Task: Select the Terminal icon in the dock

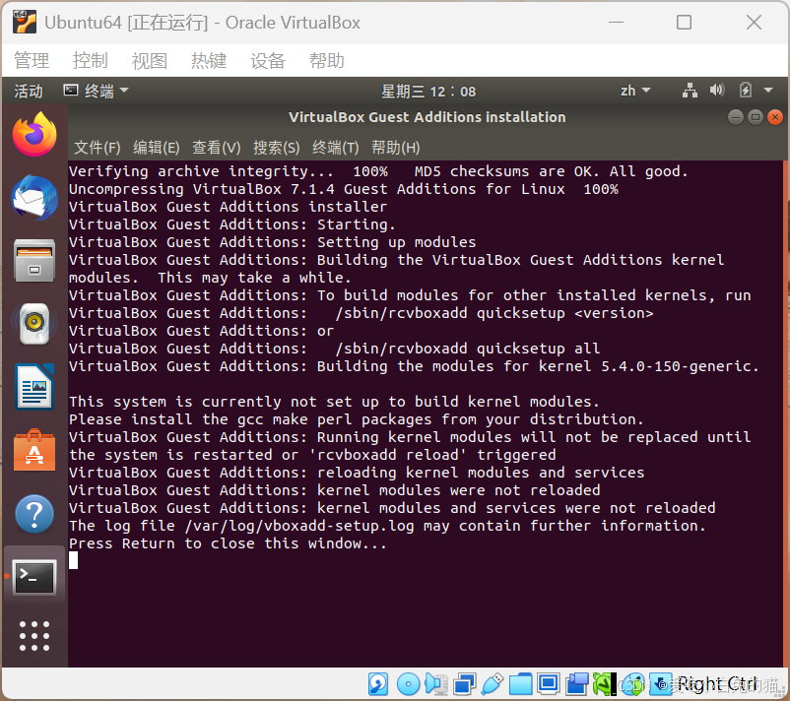Action: click(34, 577)
